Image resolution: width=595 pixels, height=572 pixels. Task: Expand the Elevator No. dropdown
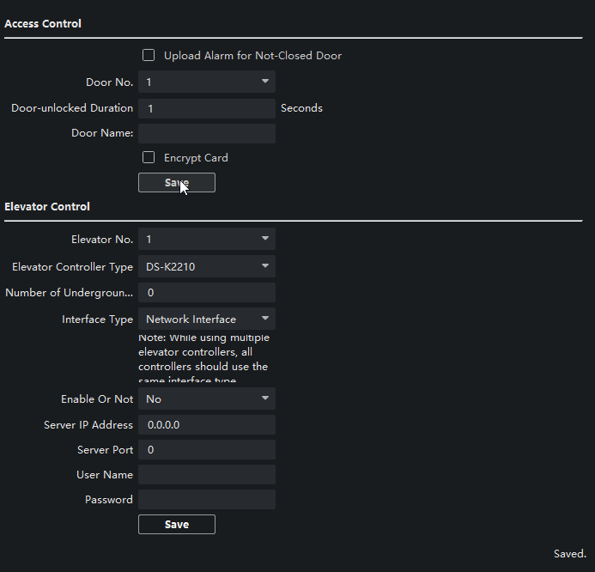(x=206, y=239)
